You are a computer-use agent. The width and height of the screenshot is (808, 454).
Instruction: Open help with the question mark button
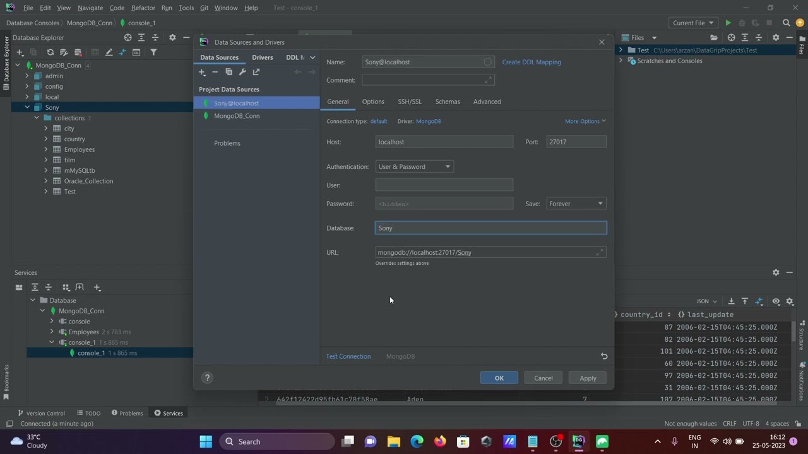click(x=207, y=378)
